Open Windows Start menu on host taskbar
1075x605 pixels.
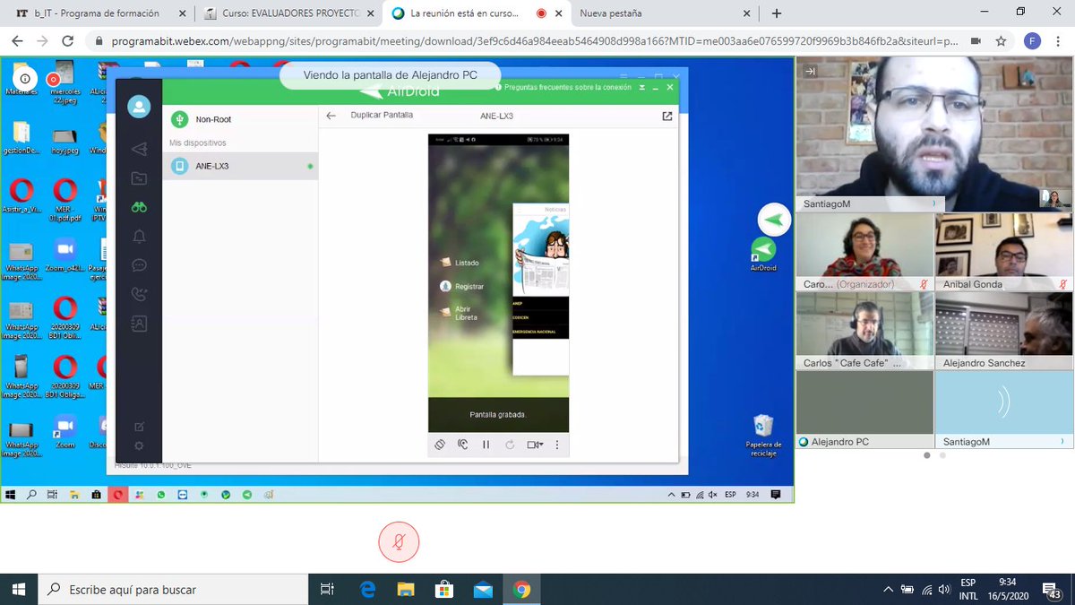point(19,589)
